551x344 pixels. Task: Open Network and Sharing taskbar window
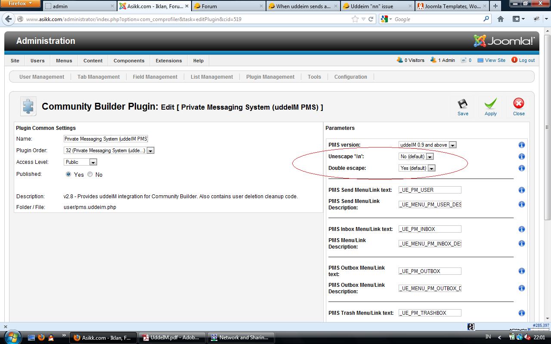(x=241, y=338)
